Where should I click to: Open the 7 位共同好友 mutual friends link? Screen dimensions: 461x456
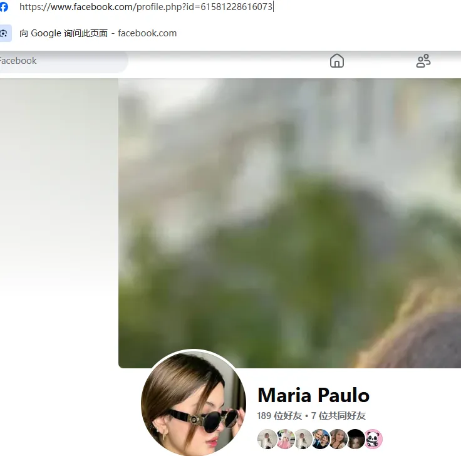tap(338, 416)
